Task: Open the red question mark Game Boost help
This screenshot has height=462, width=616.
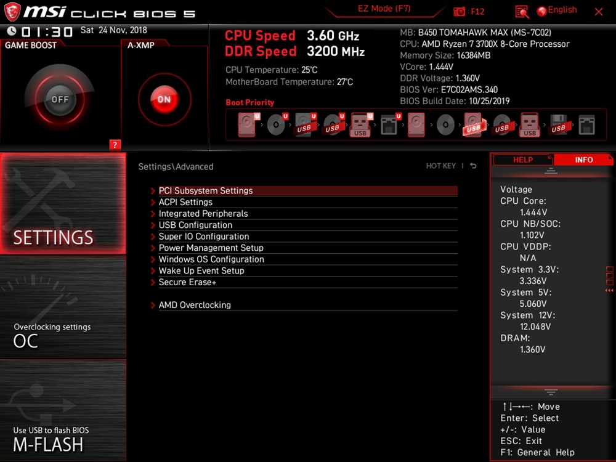Action: [x=115, y=145]
